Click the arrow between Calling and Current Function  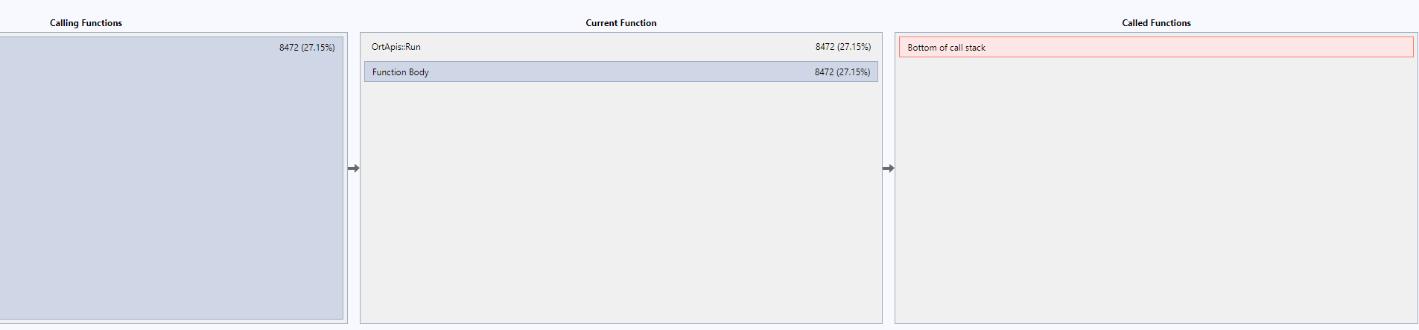point(354,168)
